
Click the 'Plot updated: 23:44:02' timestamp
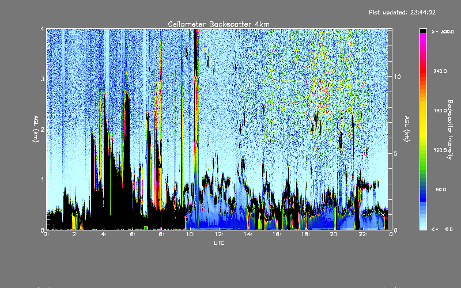[x=402, y=12]
